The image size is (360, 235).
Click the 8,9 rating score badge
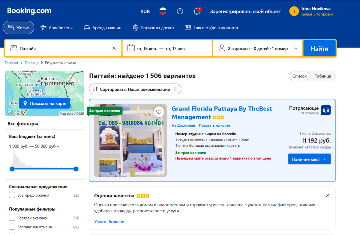pyautogui.click(x=326, y=110)
